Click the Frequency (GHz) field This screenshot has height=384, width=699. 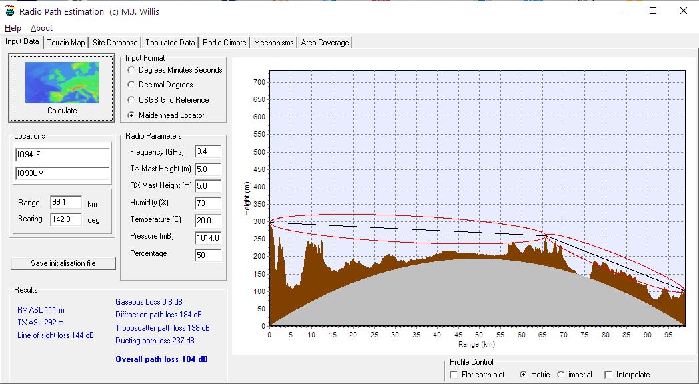coord(207,153)
